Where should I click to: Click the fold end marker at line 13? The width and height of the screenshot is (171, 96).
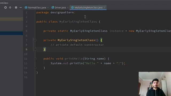(35, 68)
